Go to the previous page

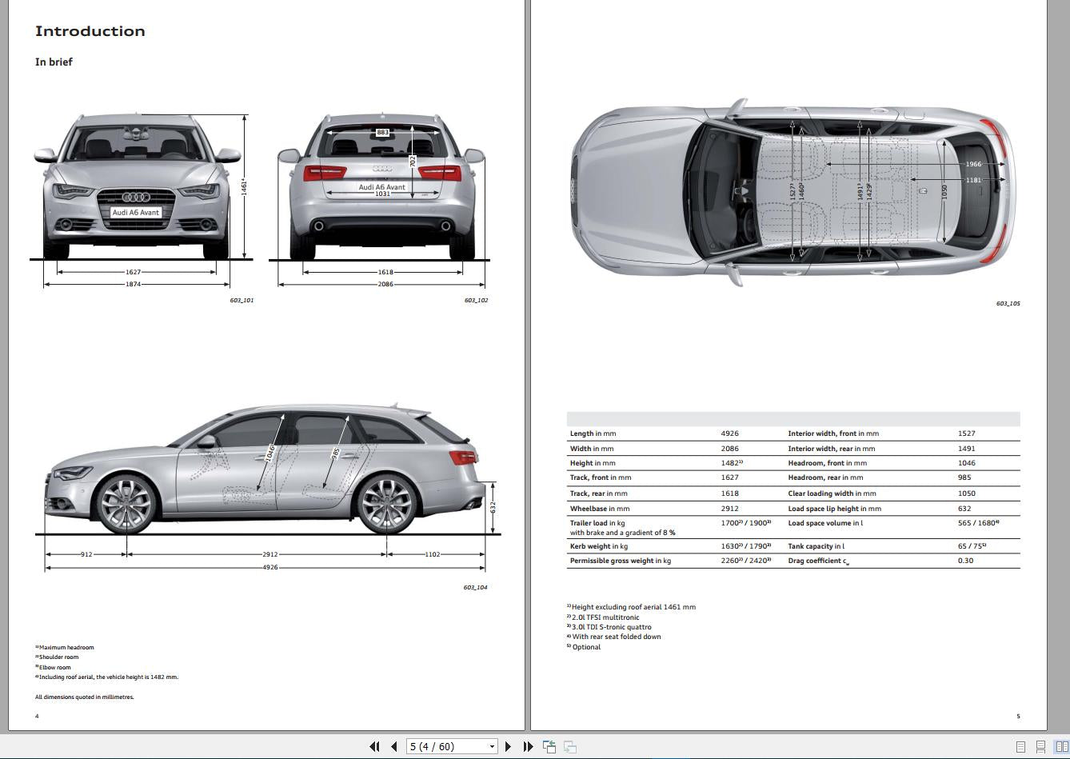click(393, 746)
